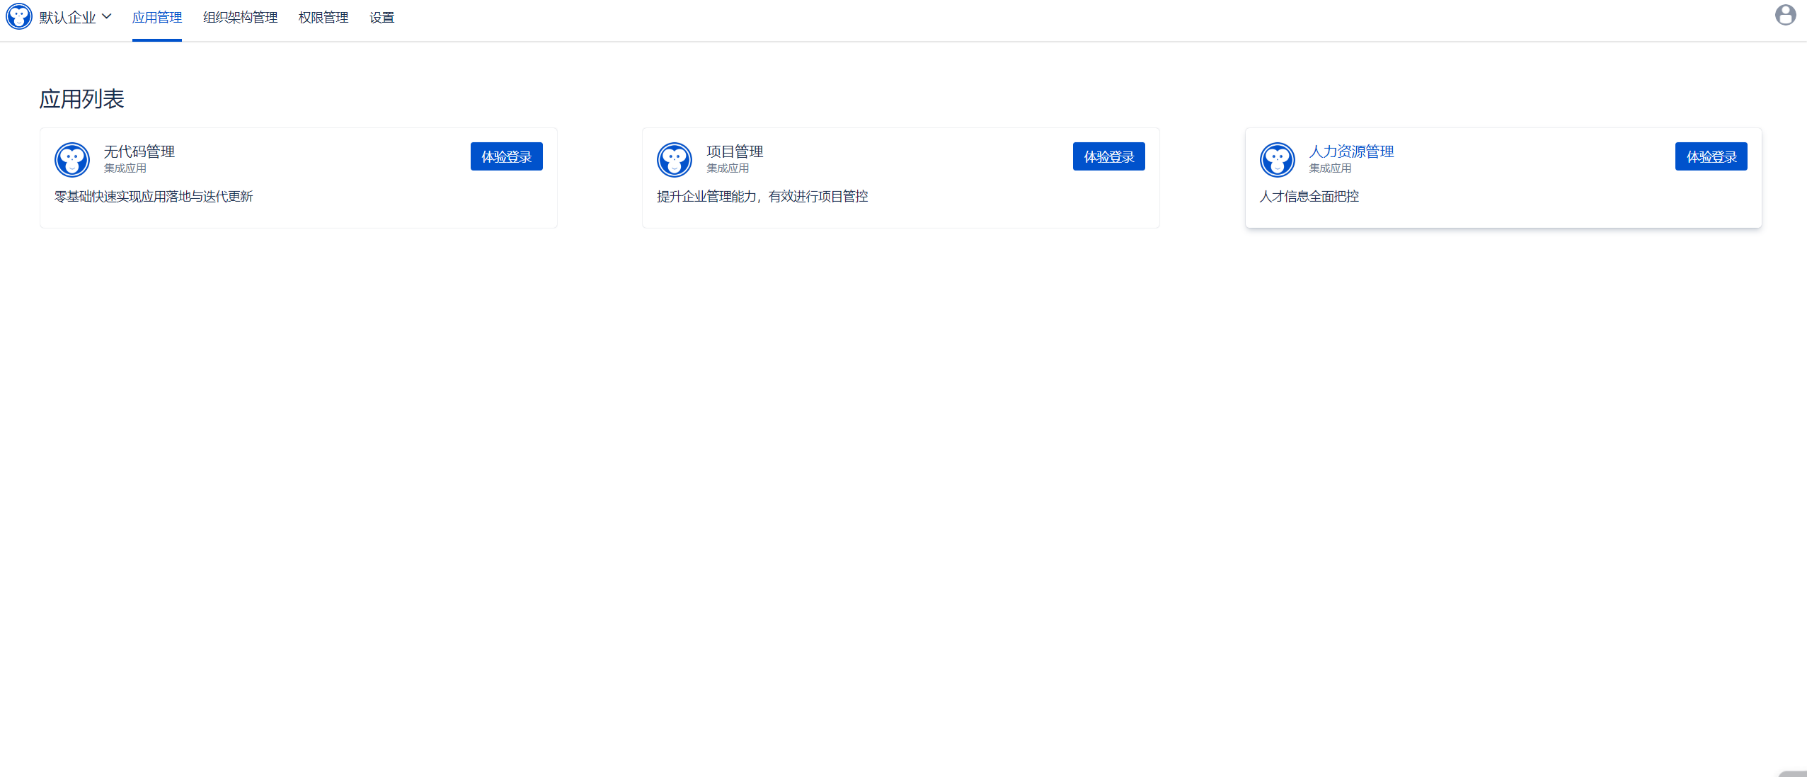Screen dimensions: 1807x777
Task: Select the active 应用管理 tab
Action: [x=157, y=18]
